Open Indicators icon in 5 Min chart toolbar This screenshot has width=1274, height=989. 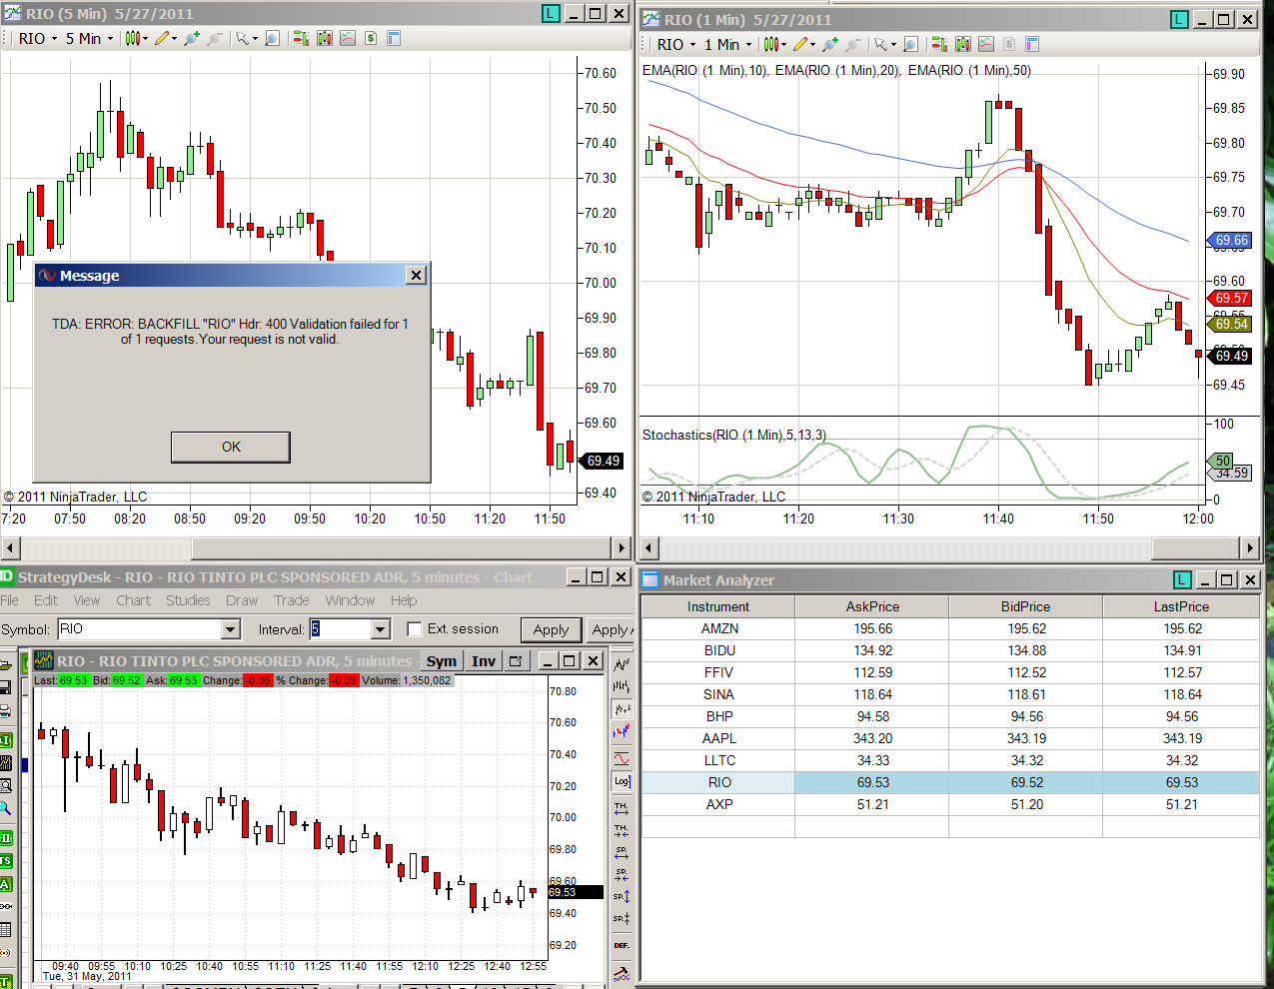[348, 38]
